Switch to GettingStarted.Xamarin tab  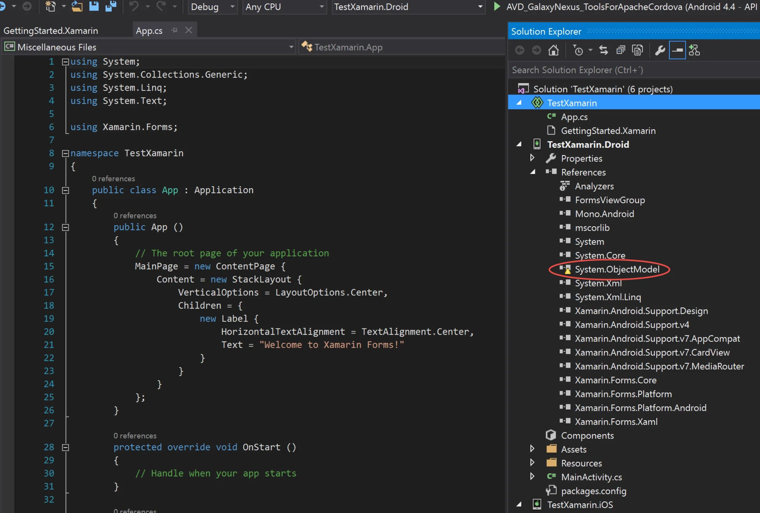pos(51,31)
